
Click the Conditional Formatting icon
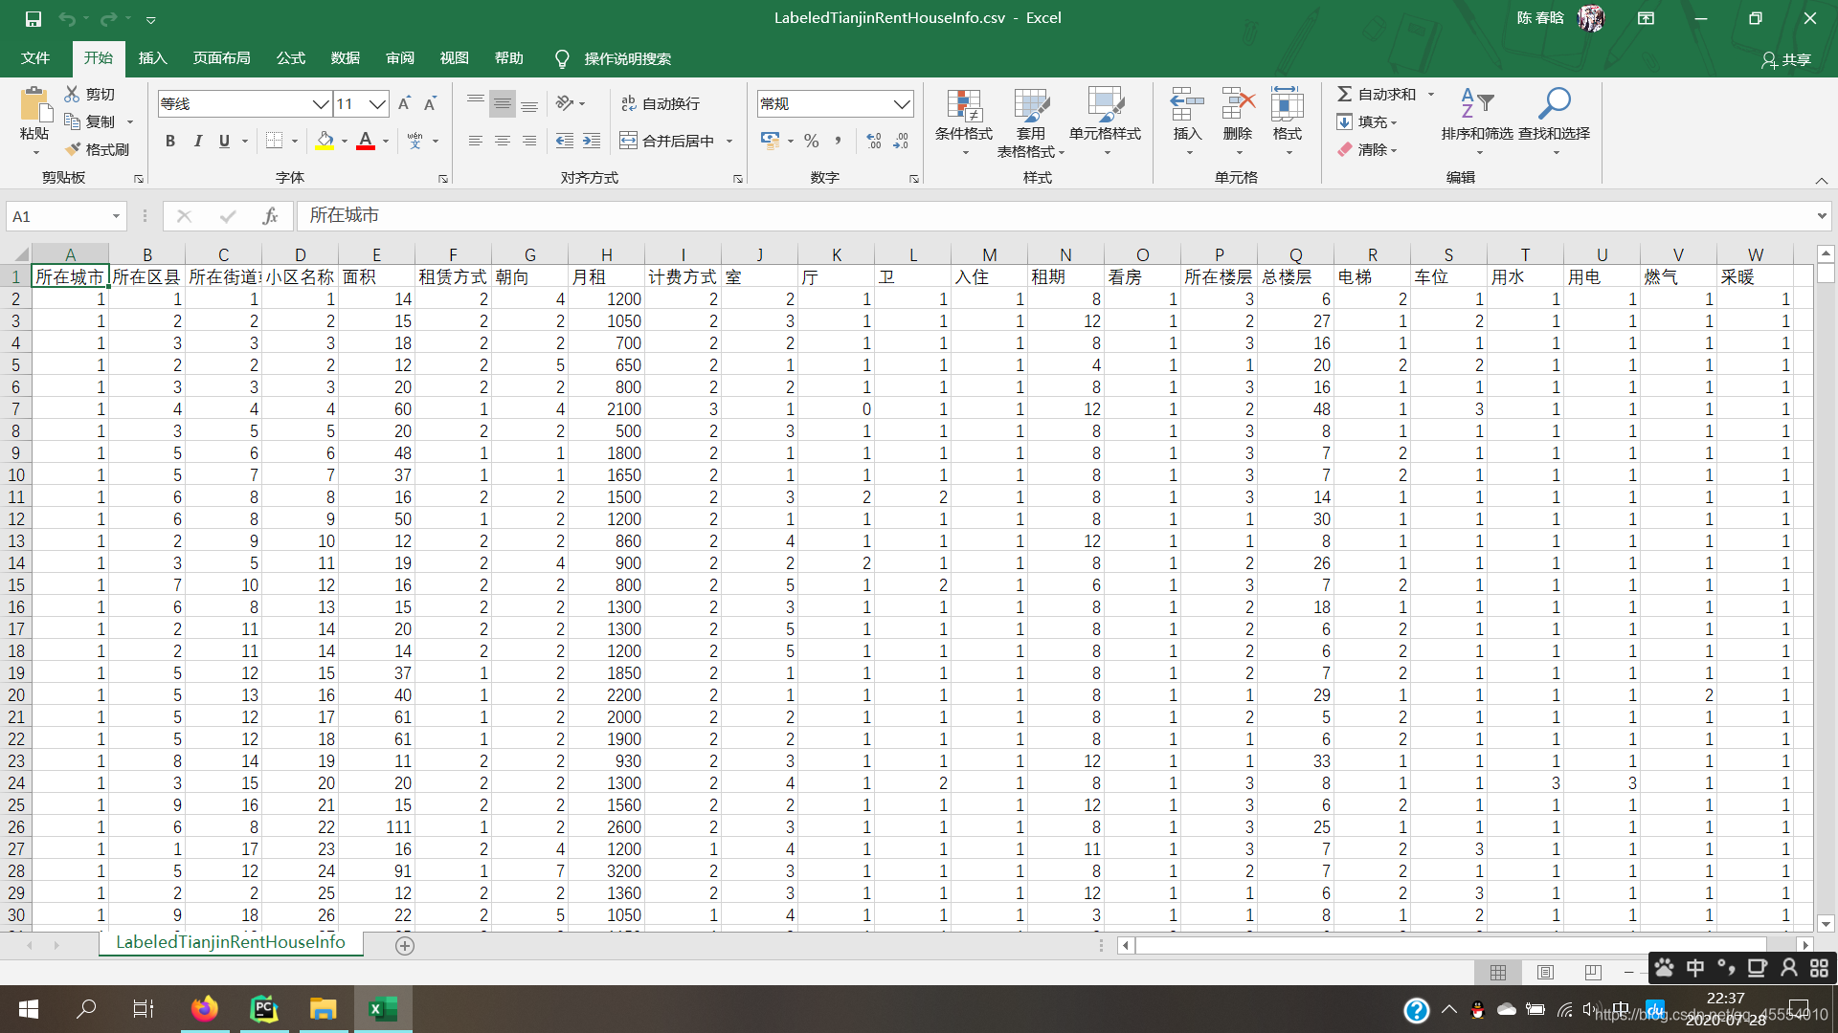click(x=964, y=106)
